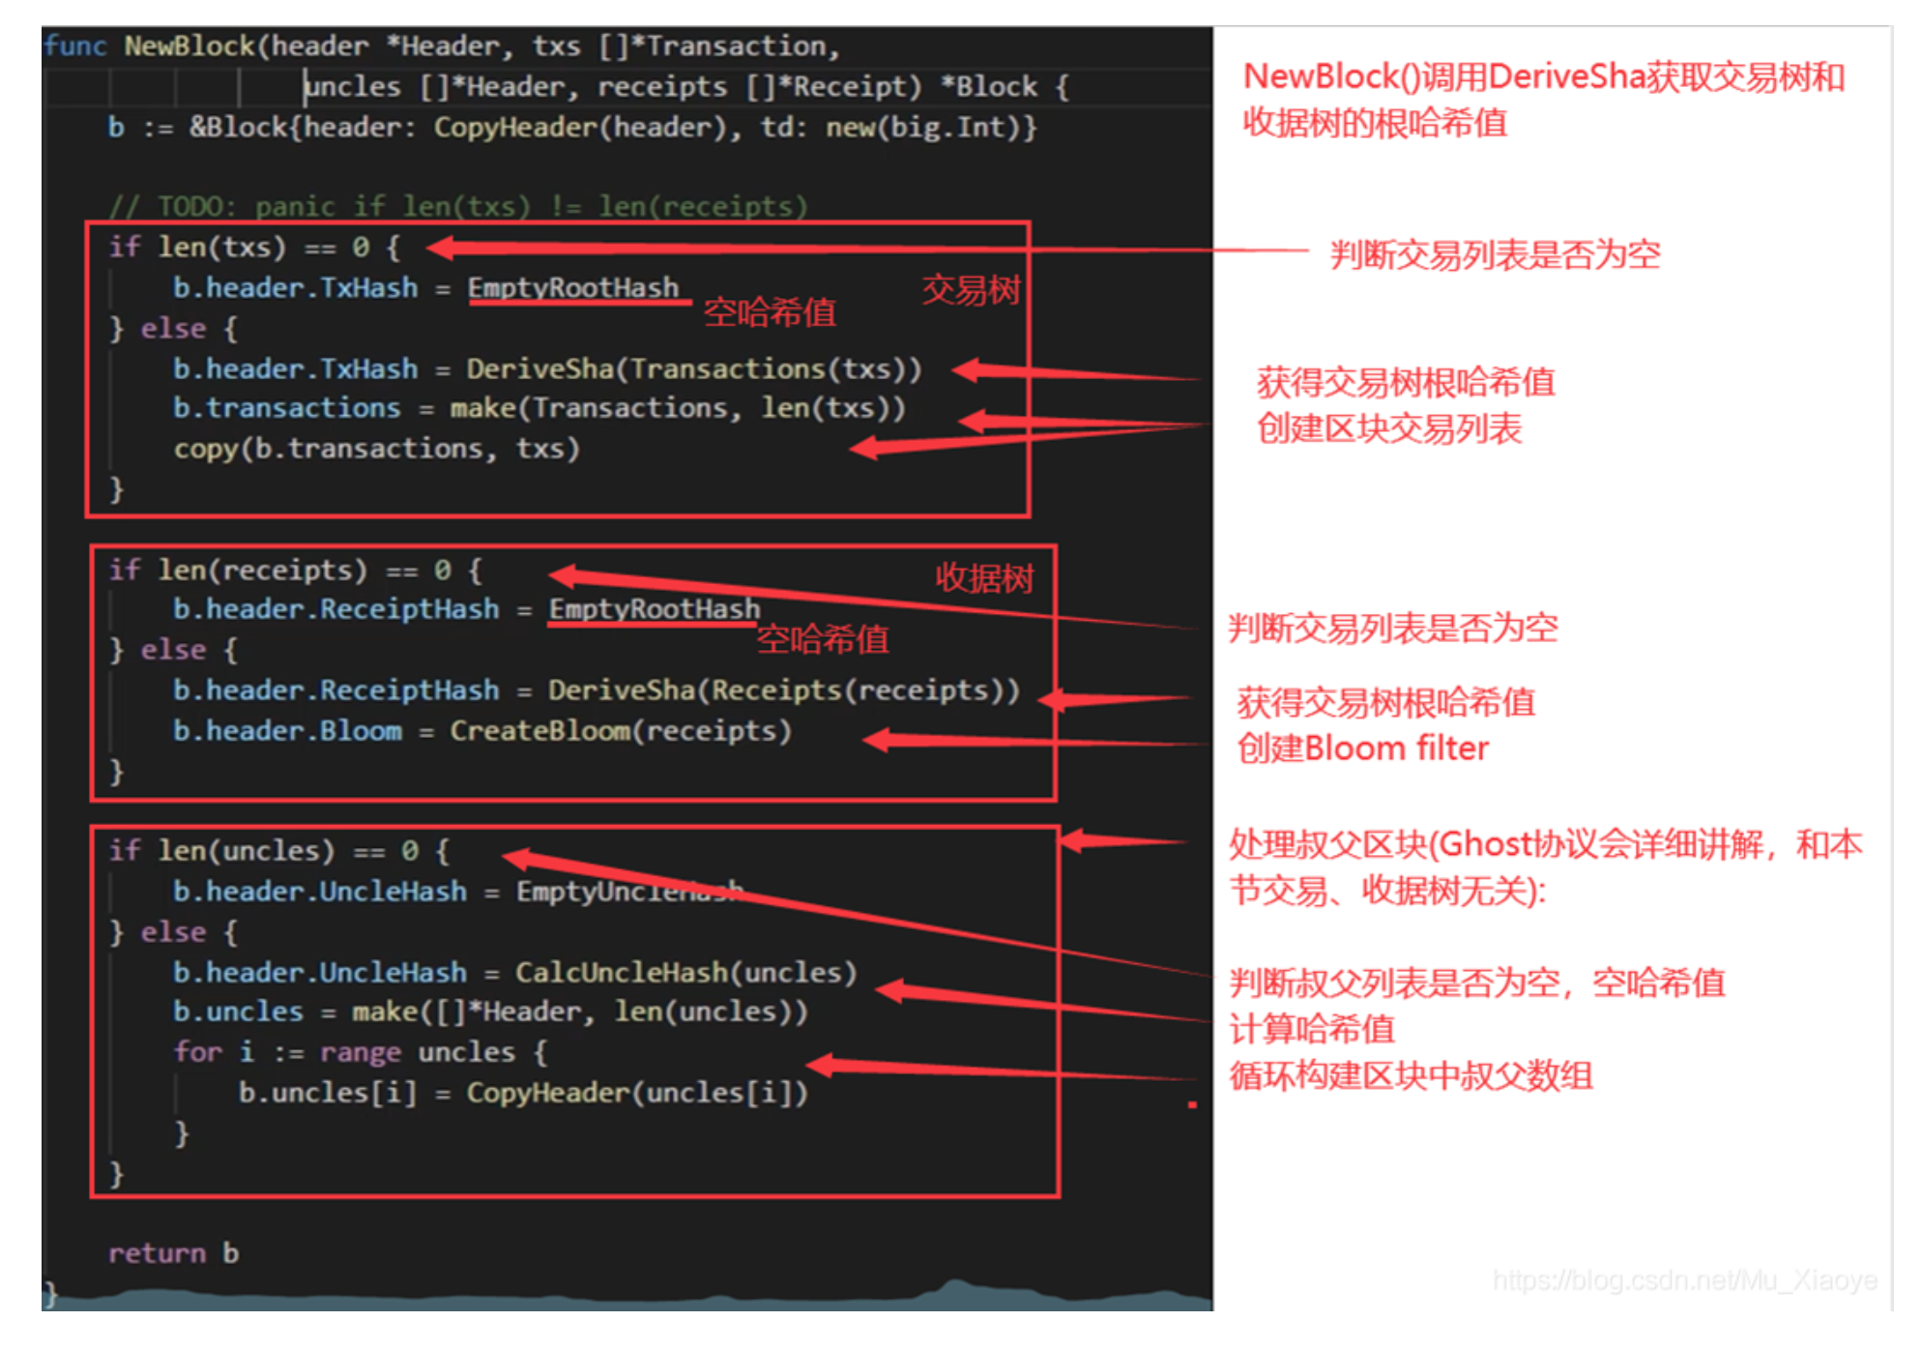1922x1350 pixels.
Task: Click the DeriveSha(Transactions(txs)) call
Action: (x=693, y=368)
